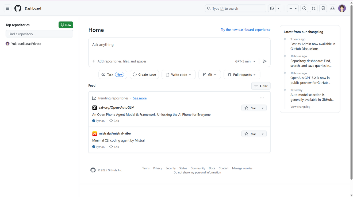The image size is (353, 197).
Task: Open the trending repositories three-dot menu
Action: pyautogui.click(x=262, y=98)
